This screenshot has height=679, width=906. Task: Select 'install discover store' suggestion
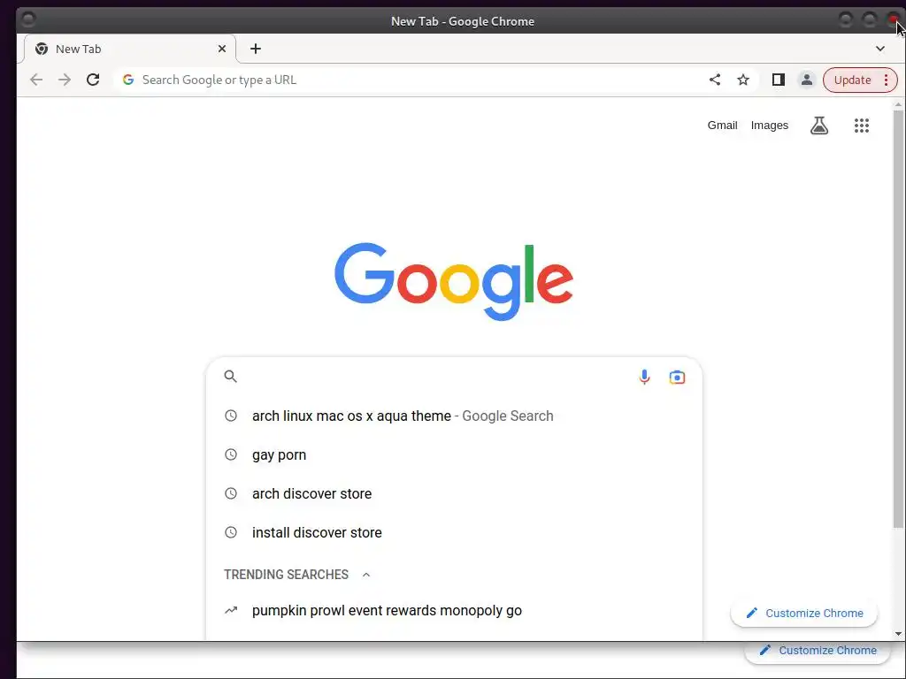(x=454, y=532)
